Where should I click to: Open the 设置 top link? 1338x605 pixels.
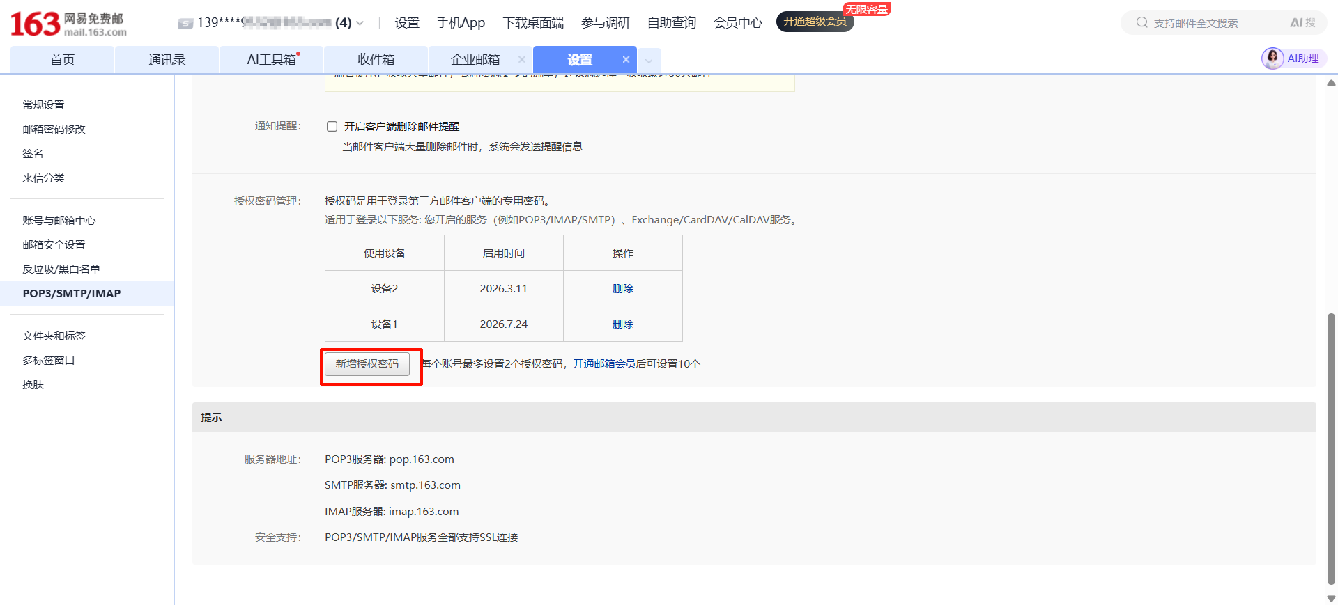pos(407,23)
